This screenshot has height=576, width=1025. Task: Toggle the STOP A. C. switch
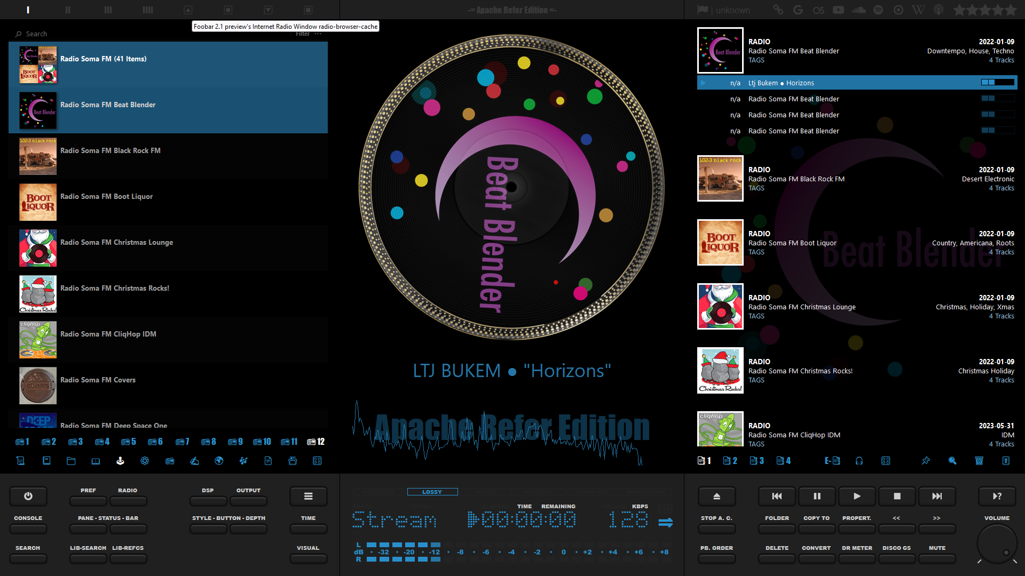(716, 529)
